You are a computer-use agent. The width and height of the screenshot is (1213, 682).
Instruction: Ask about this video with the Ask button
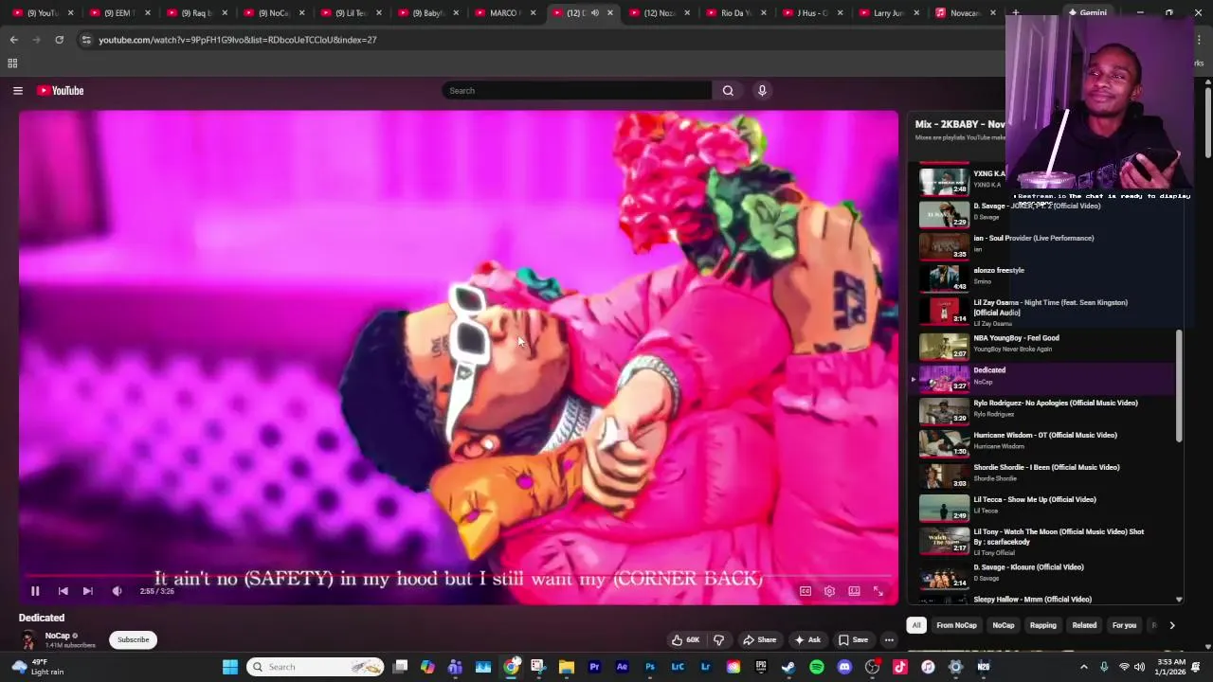(x=807, y=639)
